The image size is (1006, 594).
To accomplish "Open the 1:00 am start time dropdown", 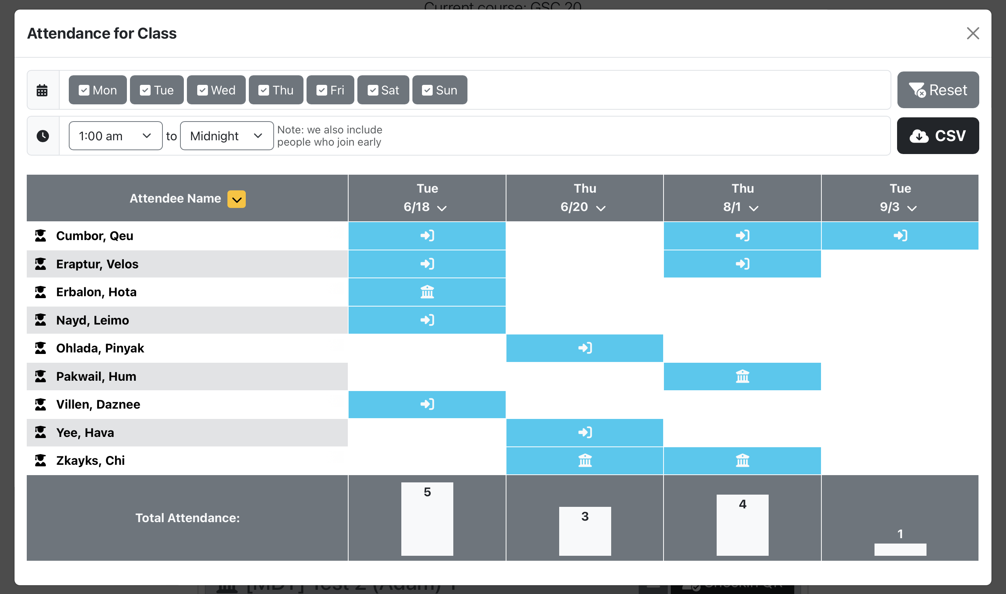I will pos(115,136).
